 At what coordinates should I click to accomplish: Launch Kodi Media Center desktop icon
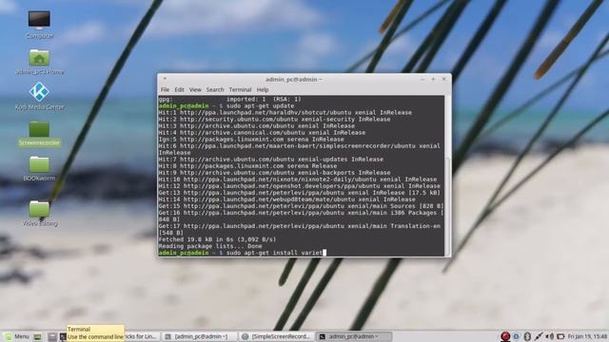tap(39, 96)
